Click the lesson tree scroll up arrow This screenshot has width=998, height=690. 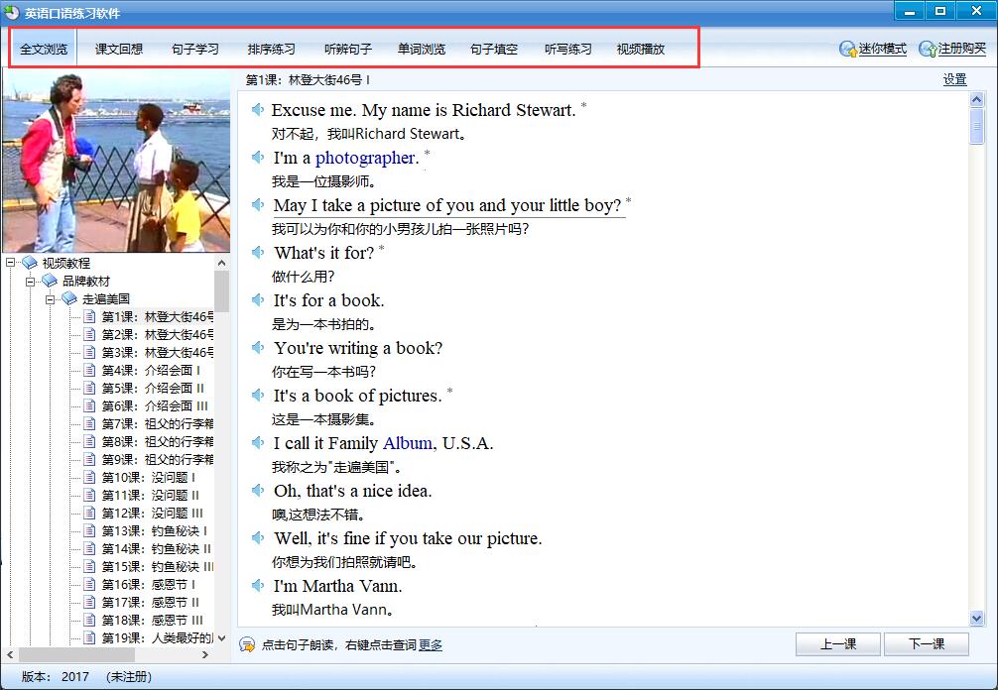pos(221,263)
